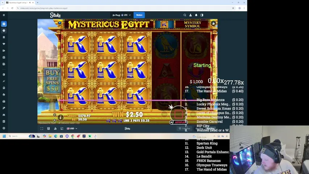The width and height of the screenshot is (309, 174).
Task: Decrease the bet with the minus button
Action: coord(164,114)
